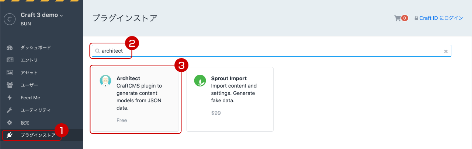Clear the search field with the X
Screen dimensions: 472x149
[446, 51]
